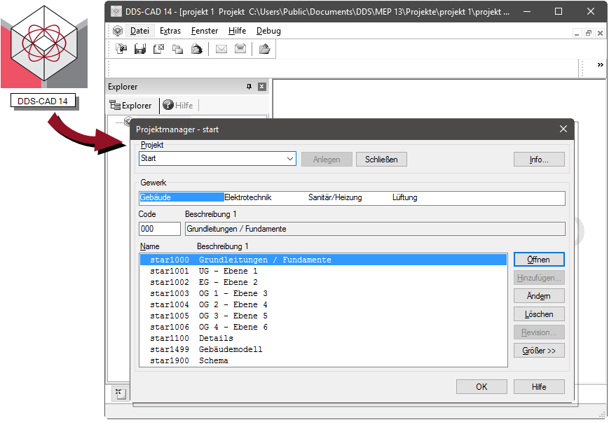Expand the toolbar overflow chevron
Image resolution: width=609 pixels, height=422 pixels.
[600, 65]
